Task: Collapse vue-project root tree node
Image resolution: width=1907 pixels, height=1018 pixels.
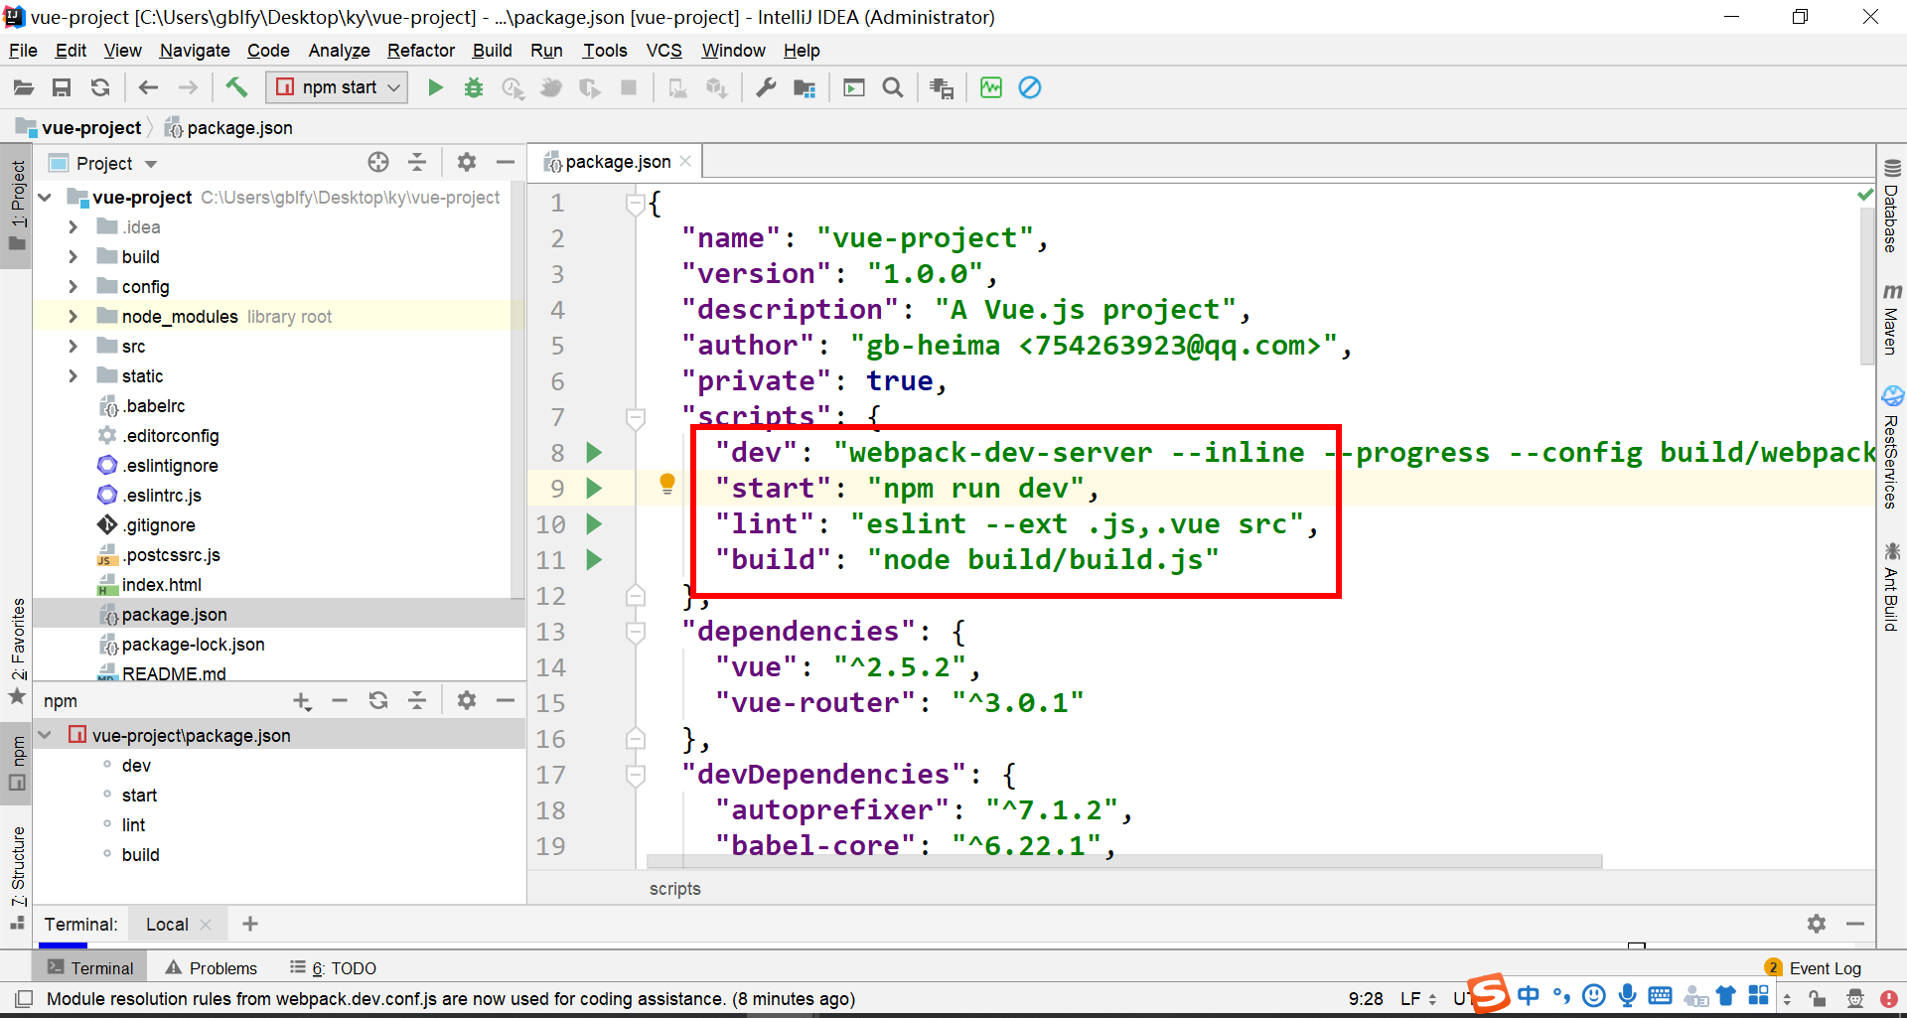Action: pos(45,198)
